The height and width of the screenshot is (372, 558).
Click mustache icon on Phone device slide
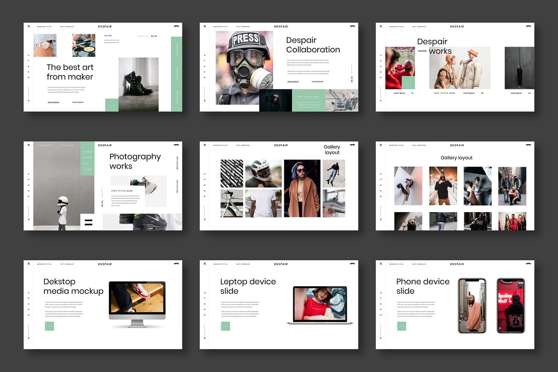point(528,264)
